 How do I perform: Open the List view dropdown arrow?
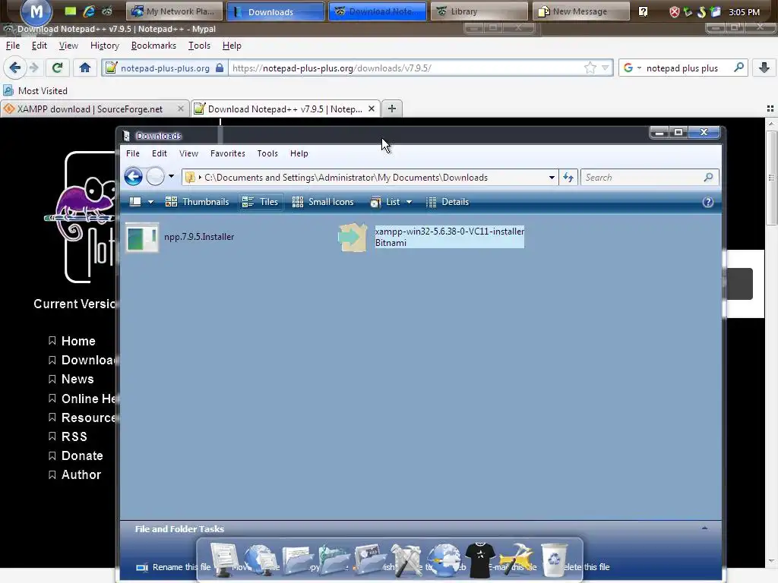pos(409,202)
